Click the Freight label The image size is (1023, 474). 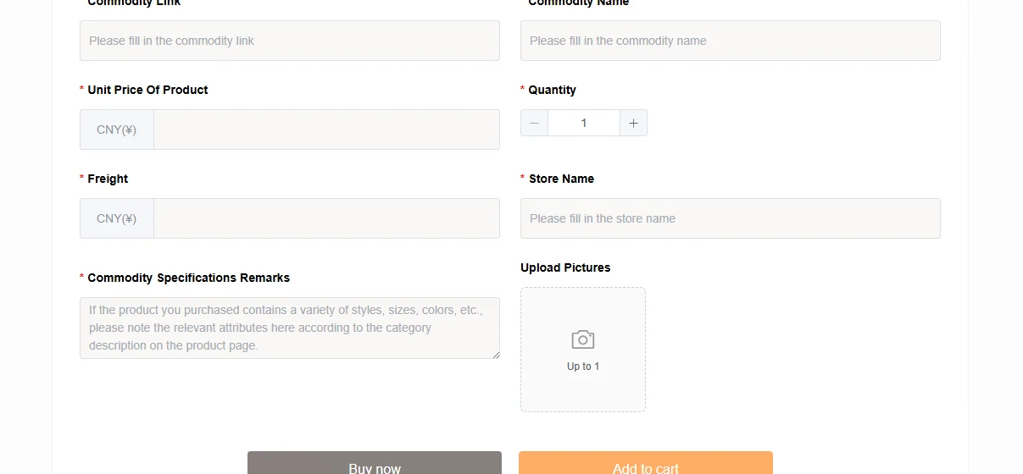(x=108, y=179)
